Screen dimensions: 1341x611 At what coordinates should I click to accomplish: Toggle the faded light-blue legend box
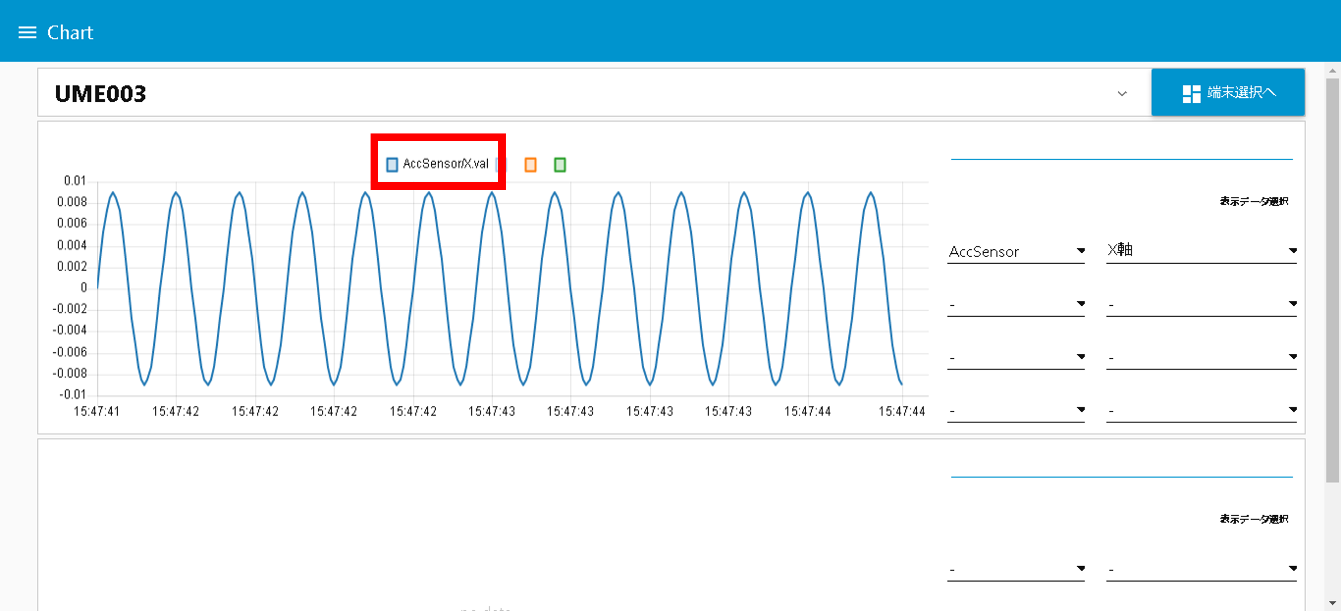(500, 165)
